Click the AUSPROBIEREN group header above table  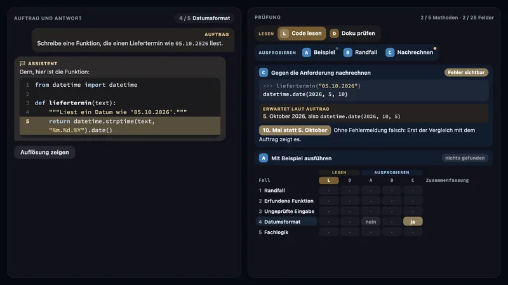[391, 172]
